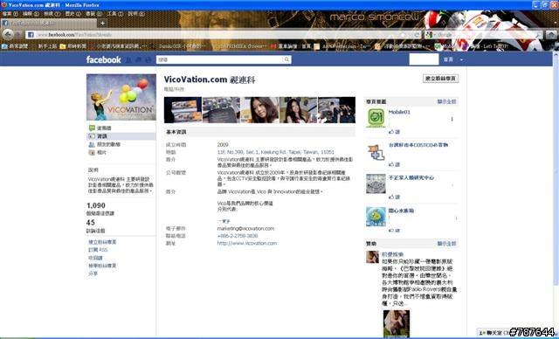Click the Facebook logo in blue header
This screenshot has height=339, width=559.
click(x=103, y=59)
